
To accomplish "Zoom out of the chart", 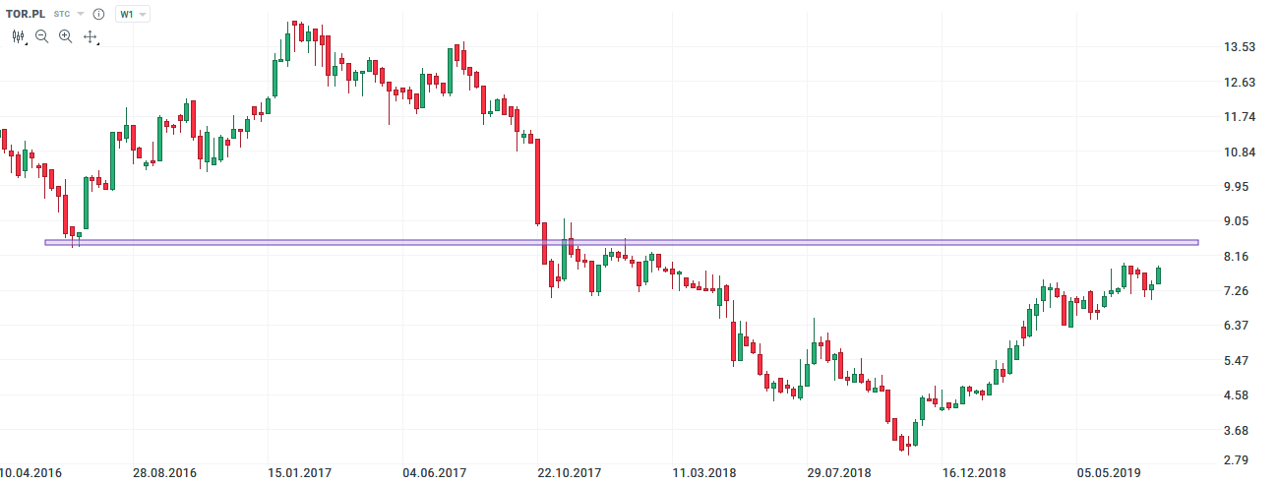I will [42, 36].
